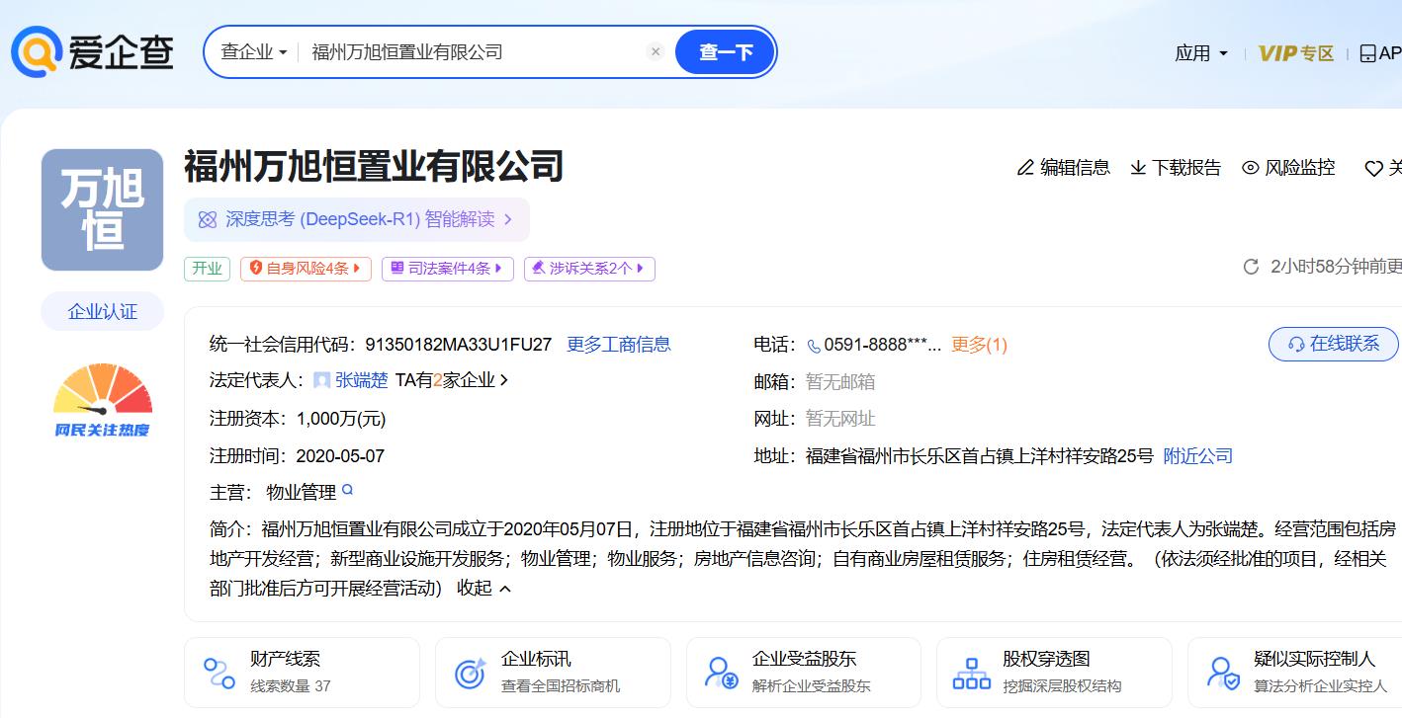Click legal representative 张端楚
The height and width of the screenshot is (718, 1402).
point(362,380)
